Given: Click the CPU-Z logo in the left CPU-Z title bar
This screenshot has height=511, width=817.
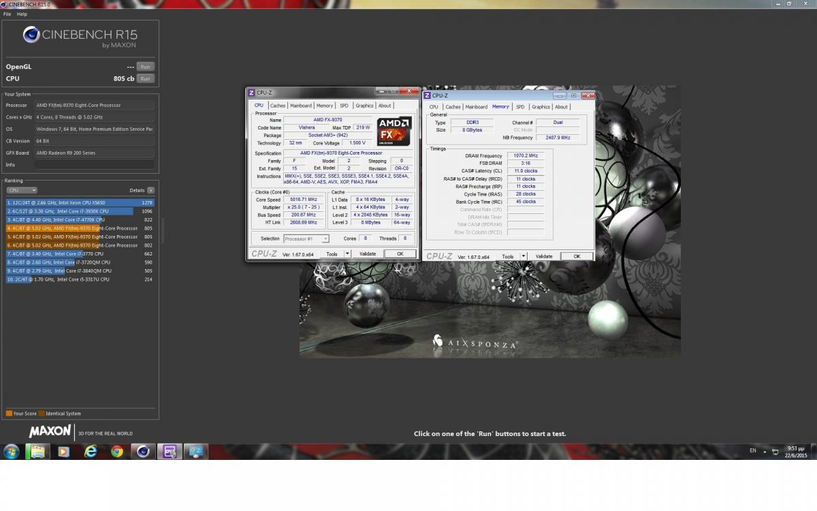Looking at the screenshot, I should [251, 93].
